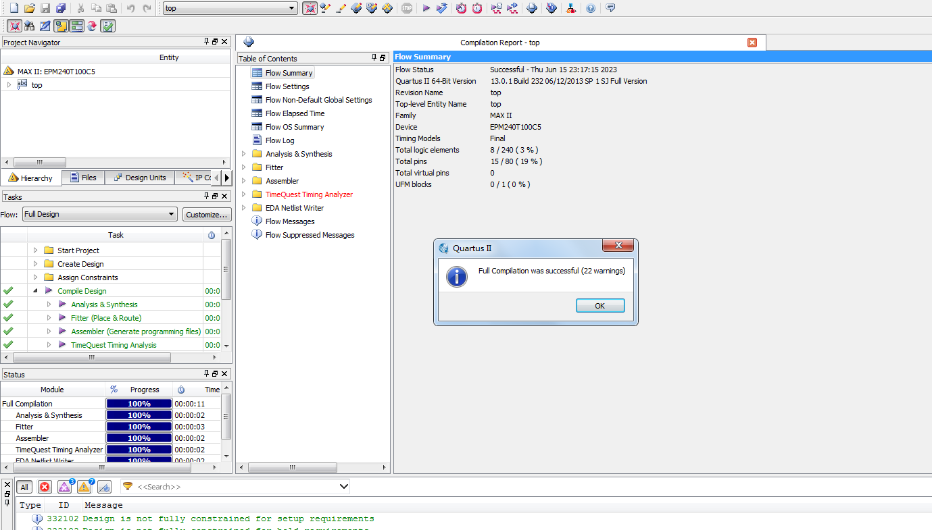Open the hierarchy netlist viewer icon
This screenshot has width=932, height=530.
click(x=571, y=8)
